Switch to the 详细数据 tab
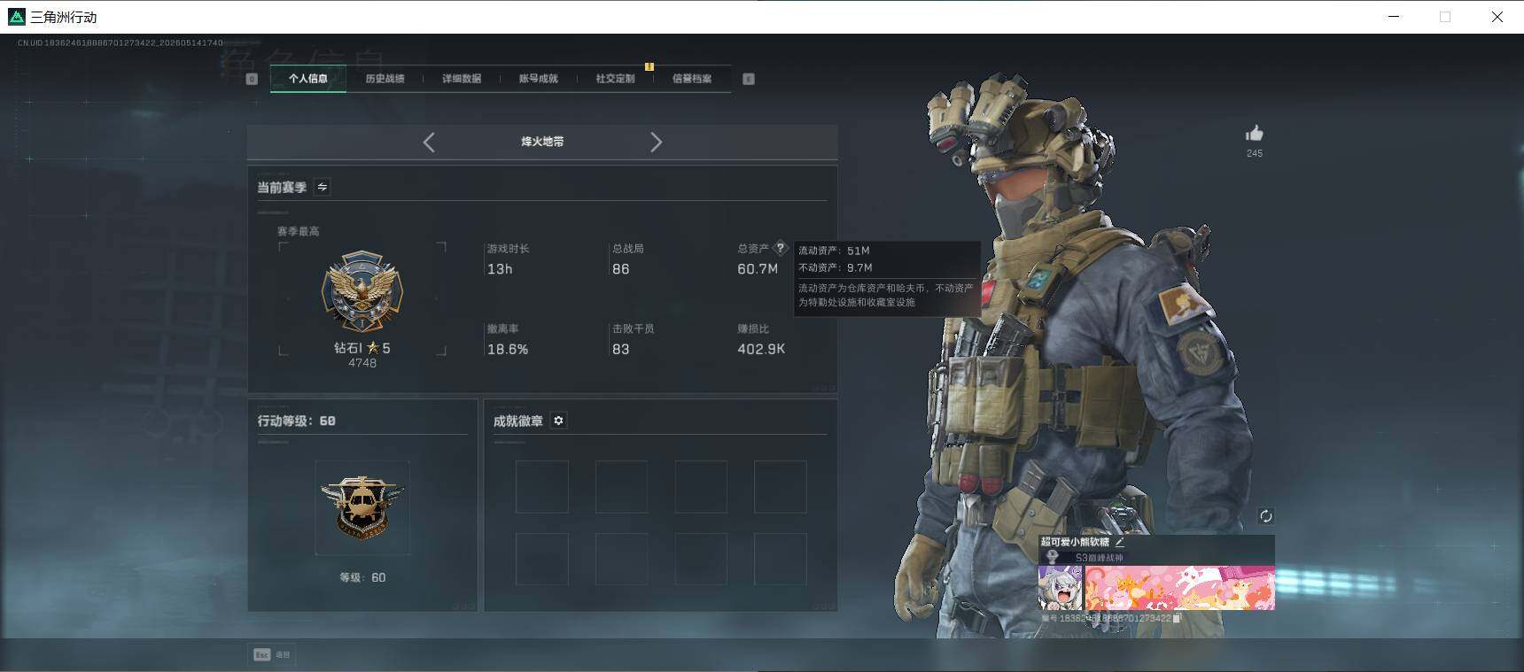The image size is (1524, 672). [462, 79]
